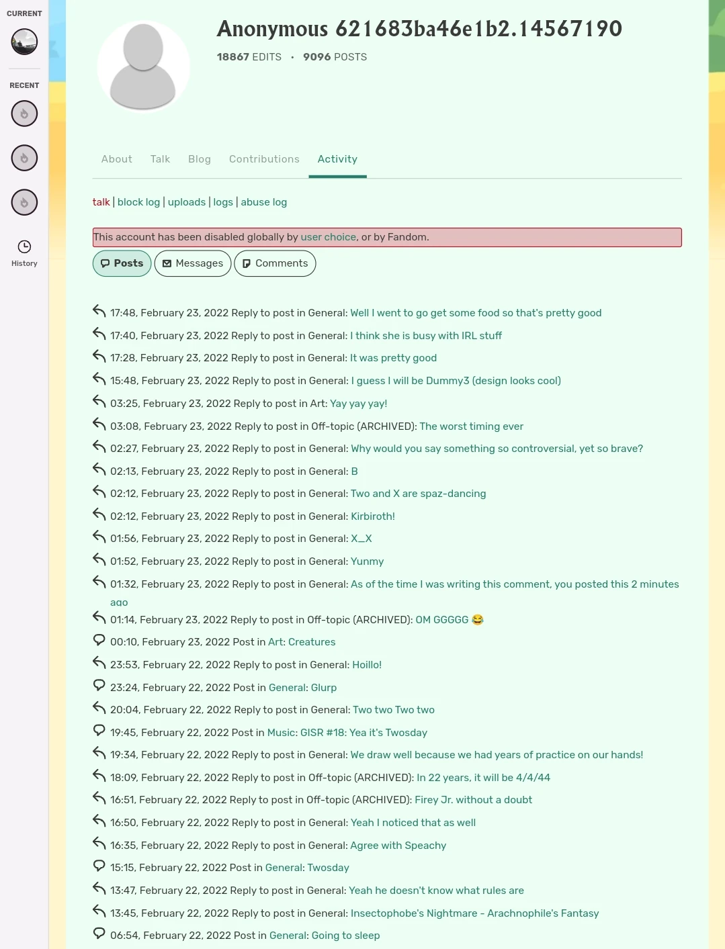This screenshot has height=949, width=725.
Task: Enable the Comments filter
Action: [x=275, y=263]
